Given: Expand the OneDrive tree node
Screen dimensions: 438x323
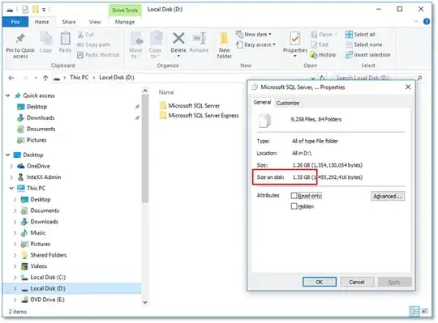Looking at the screenshot, I should (x=11, y=166).
